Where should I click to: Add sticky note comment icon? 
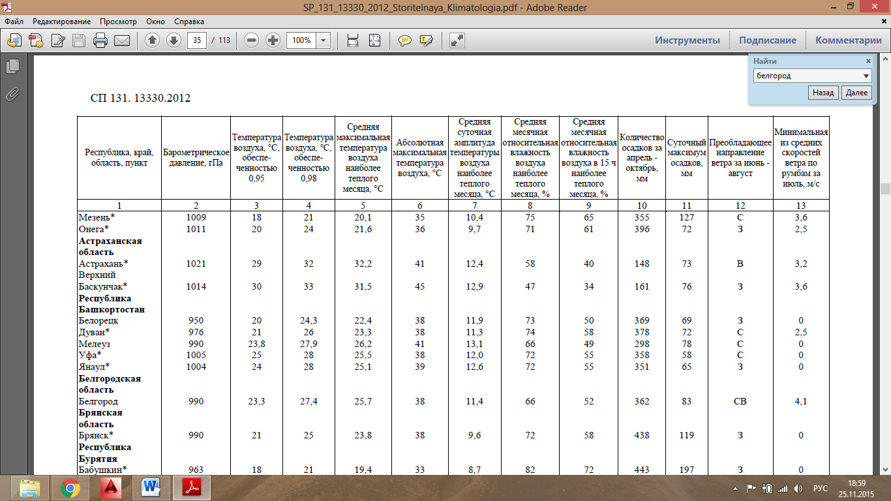coord(405,40)
